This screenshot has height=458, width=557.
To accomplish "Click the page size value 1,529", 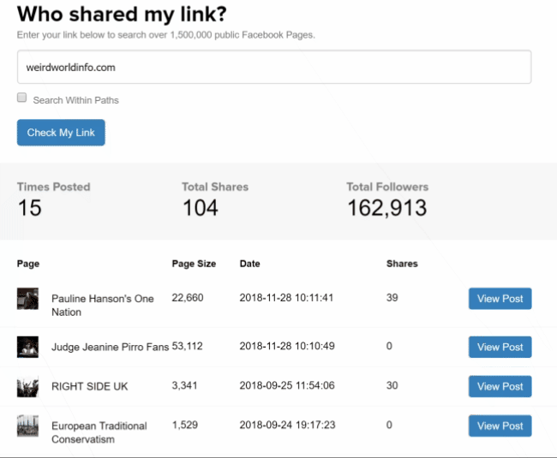I will tap(185, 425).
